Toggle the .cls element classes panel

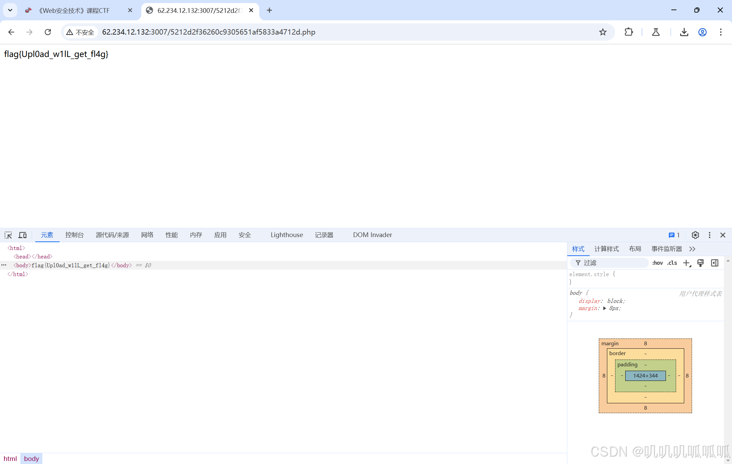(x=672, y=263)
